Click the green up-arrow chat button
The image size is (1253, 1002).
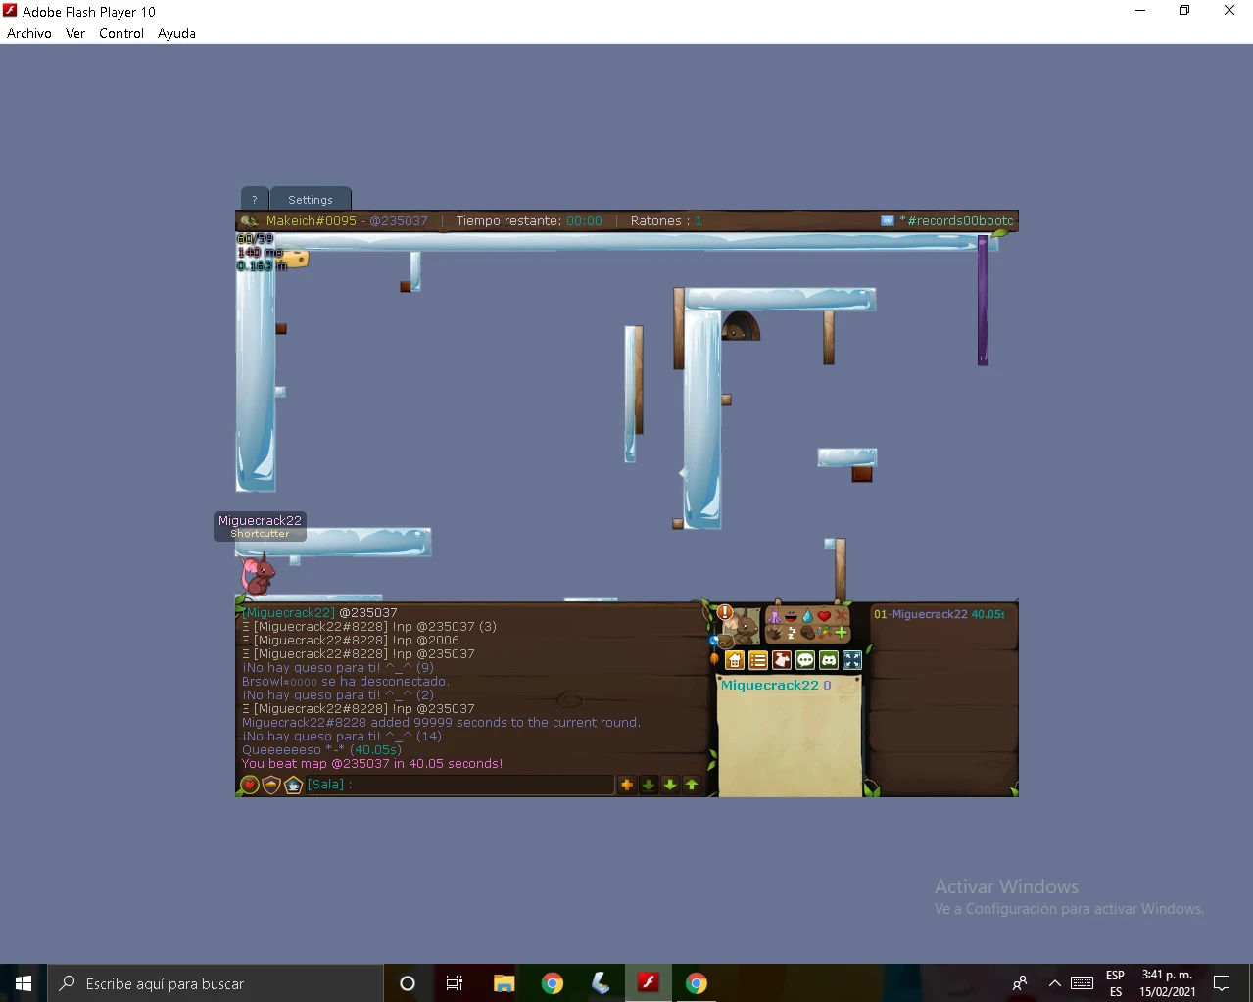click(x=692, y=785)
